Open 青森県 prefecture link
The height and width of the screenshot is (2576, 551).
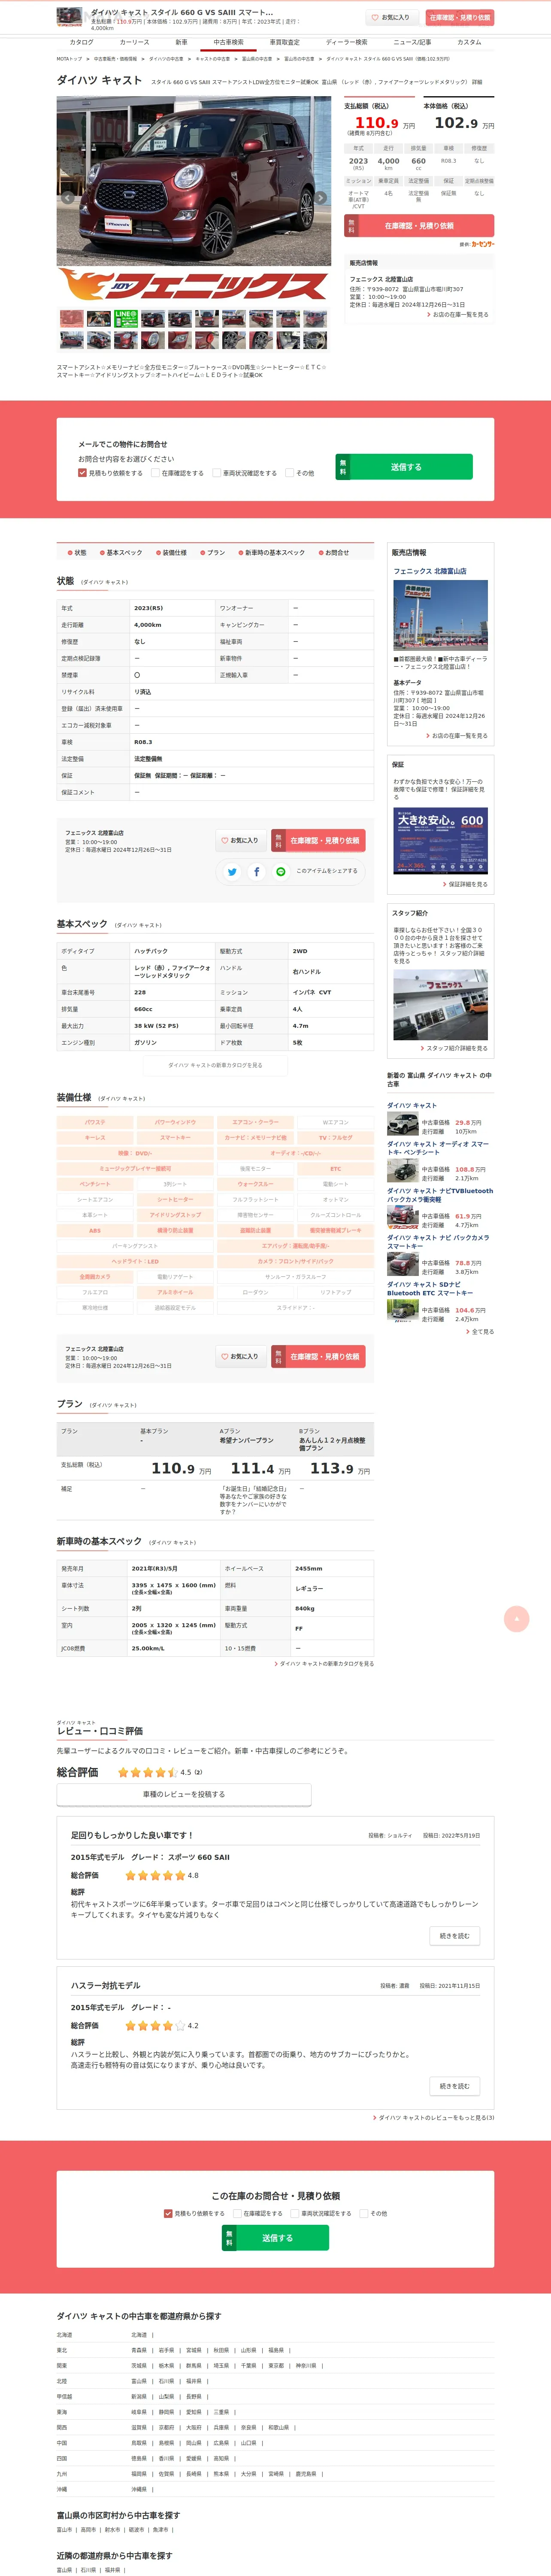pos(139,2350)
